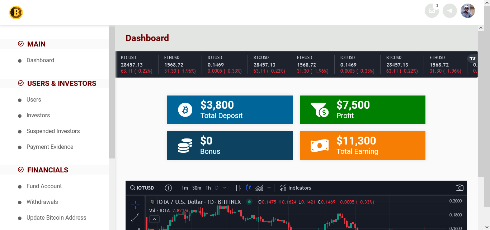This screenshot has height=230, width=490.
Task: Click the FINANCIALS section check icon
Action: (x=21, y=170)
